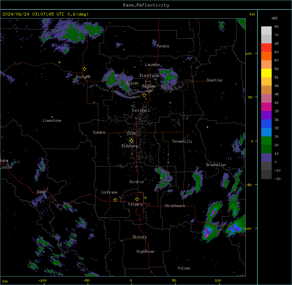Click the Olds city label
Image resolution: width=292 pixels, height=285 pixels.
131,133
